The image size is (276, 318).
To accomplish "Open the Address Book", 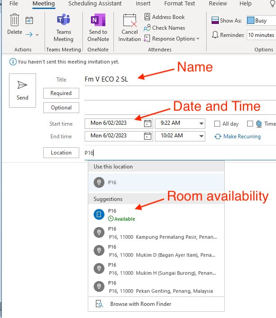I will (164, 17).
